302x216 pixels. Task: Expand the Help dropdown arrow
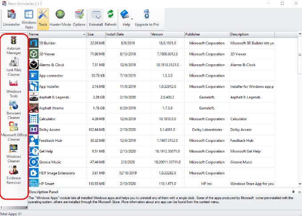(132, 19)
